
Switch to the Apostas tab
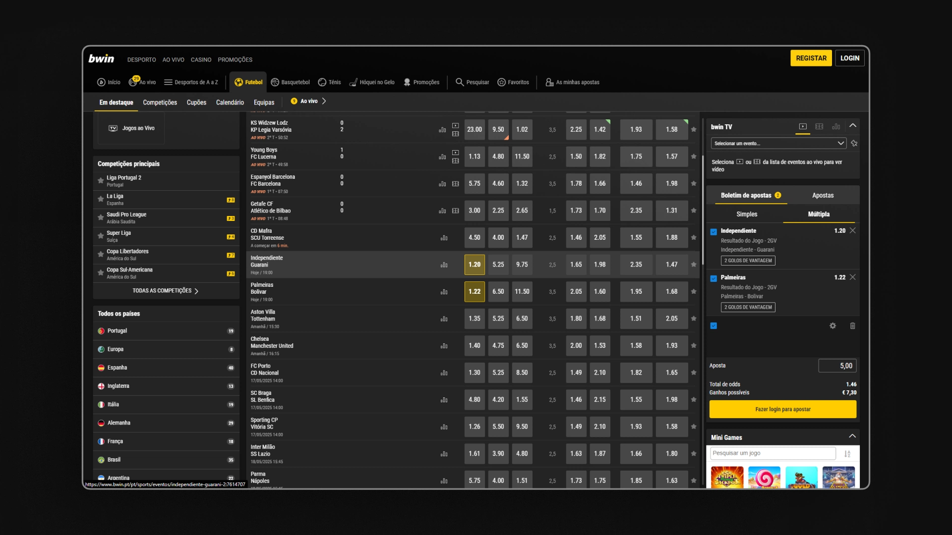pyautogui.click(x=823, y=196)
